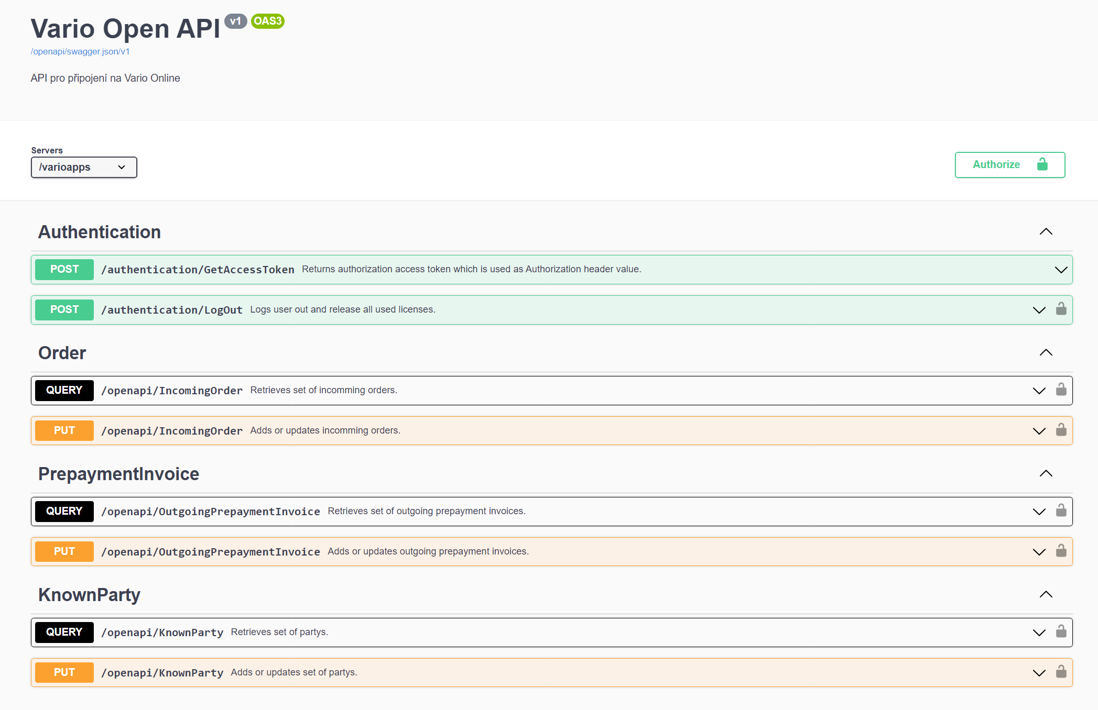This screenshot has height=710, width=1098.
Task: Collapse the KnownParty section arrow
Action: (x=1046, y=594)
